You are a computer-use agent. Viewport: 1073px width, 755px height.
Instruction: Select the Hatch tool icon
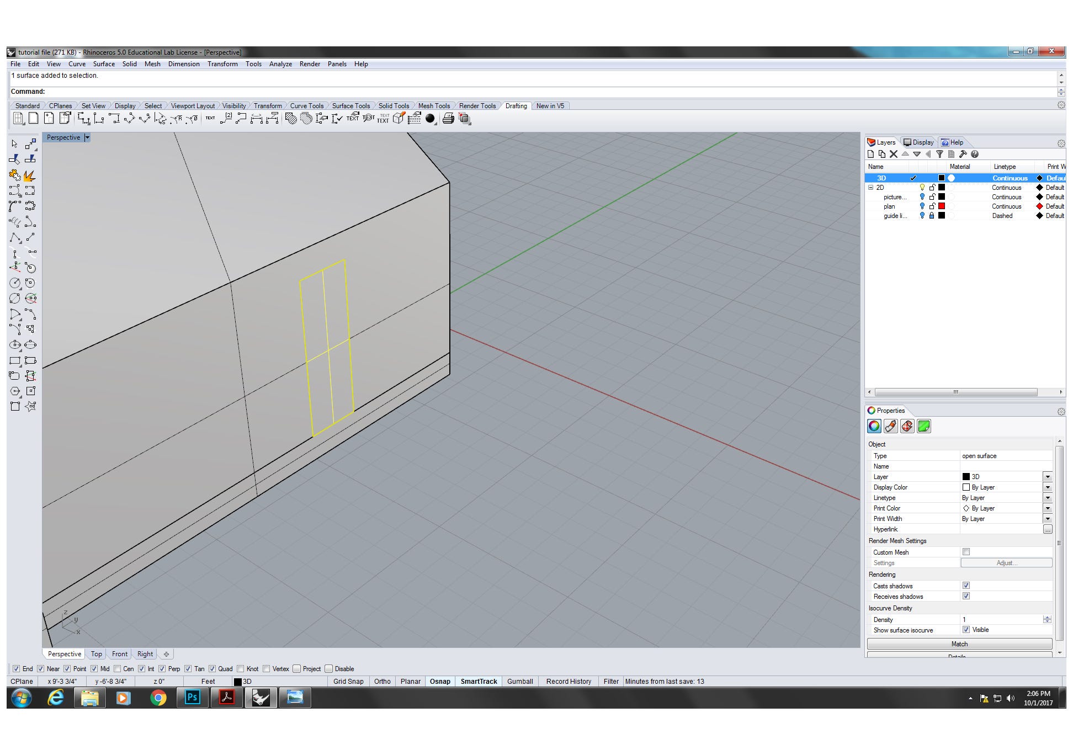click(x=291, y=119)
